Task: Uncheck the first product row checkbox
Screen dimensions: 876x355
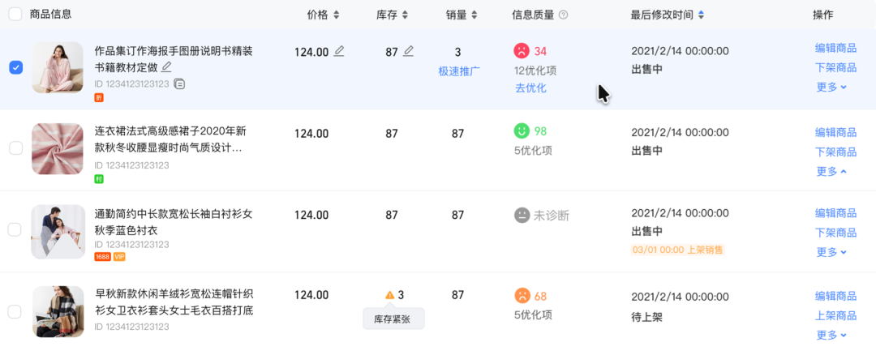Action: coord(15,67)
